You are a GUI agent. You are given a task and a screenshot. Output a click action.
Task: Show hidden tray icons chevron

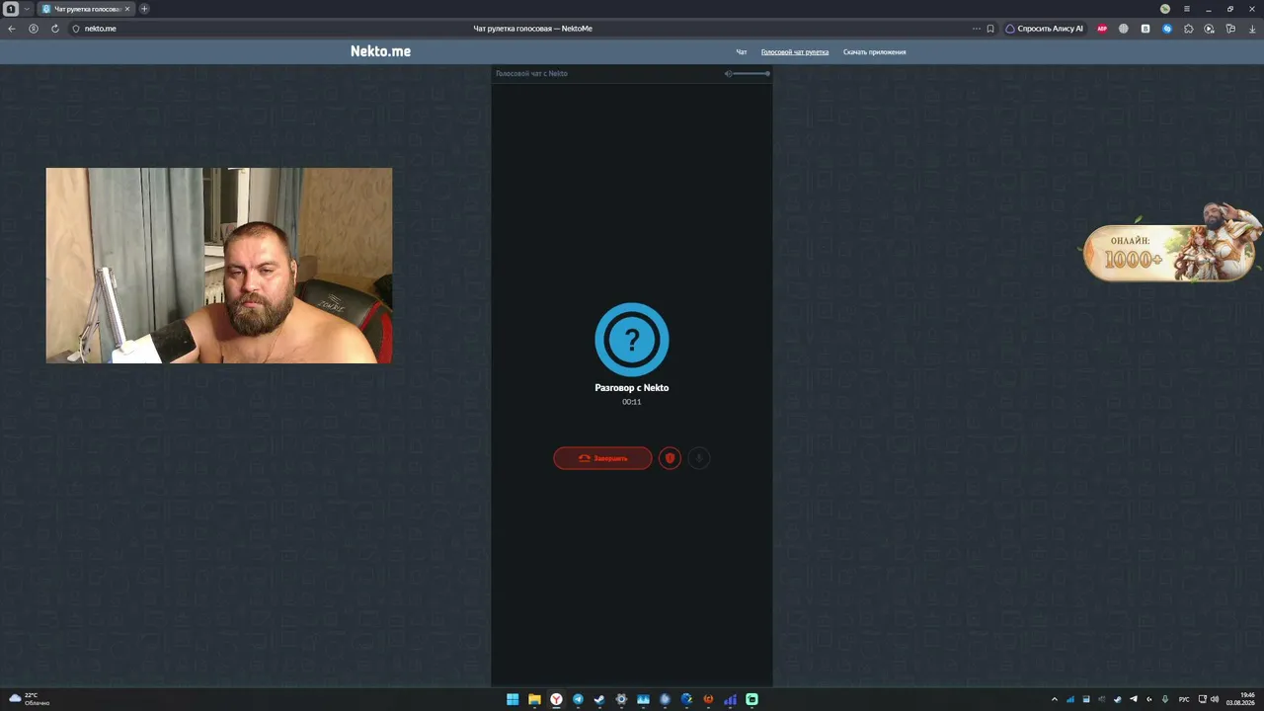[1054, 699]
